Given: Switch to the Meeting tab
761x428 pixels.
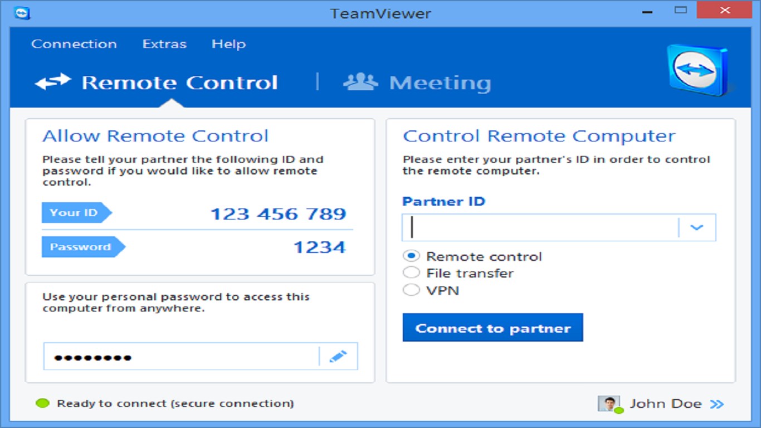Looking at the screenshot, I should click(x=440, y=82).
